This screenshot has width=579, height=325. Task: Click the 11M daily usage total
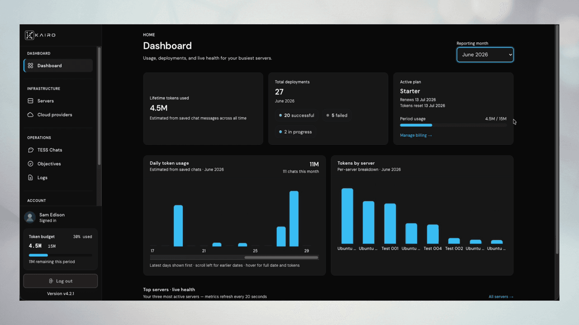point(314,164)
